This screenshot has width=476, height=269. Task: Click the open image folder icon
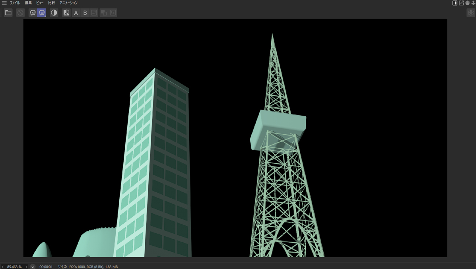click(8, 13)
